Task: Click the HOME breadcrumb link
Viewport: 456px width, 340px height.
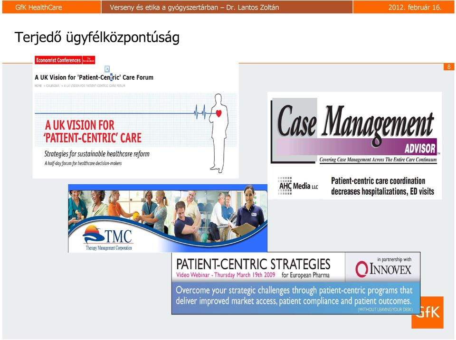Action: (x=38, y=86)
